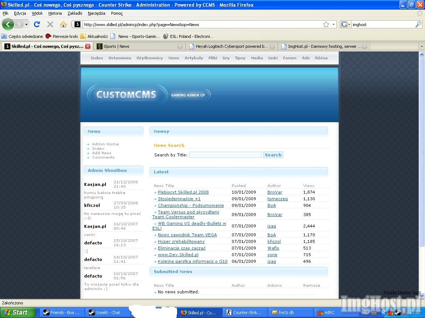Bookmark this page with the star icon
The width and height of the screenshot is (425, 318).
[x=326, y=25]
